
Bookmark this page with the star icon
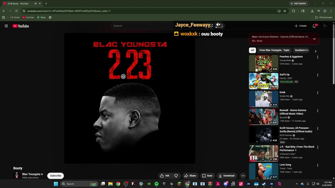point(285,11)
